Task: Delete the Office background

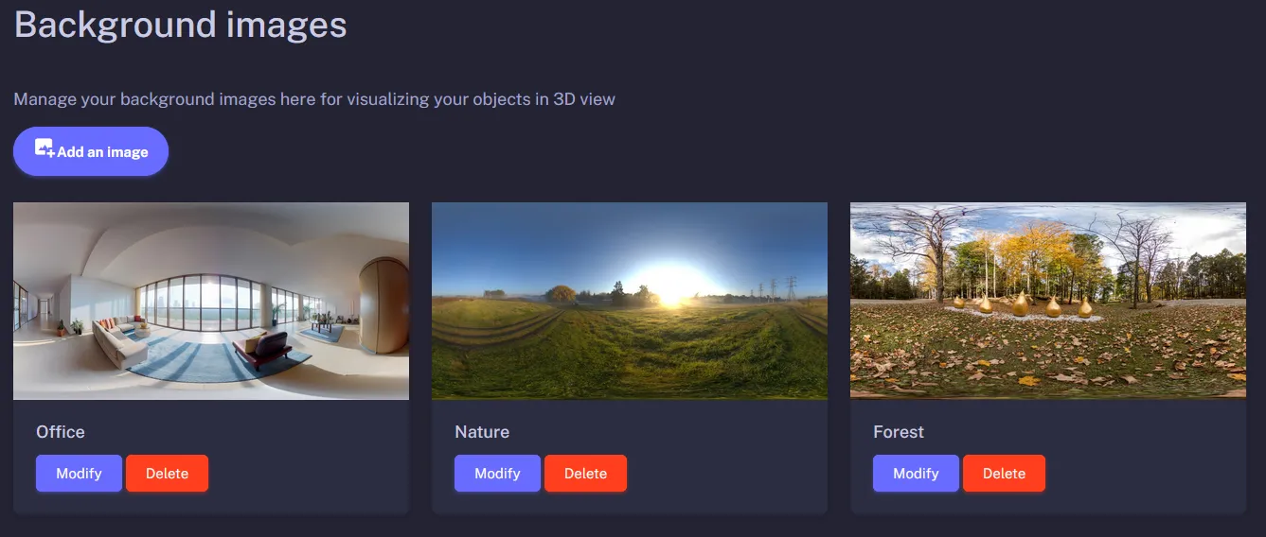Action: coord(167,474)
